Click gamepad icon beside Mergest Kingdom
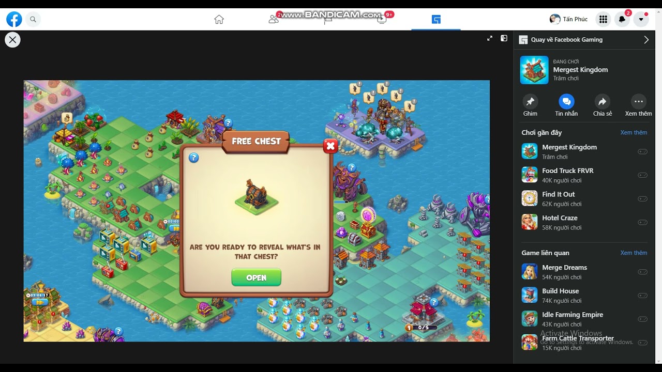This screenshot has width=662, height=372. [642, 152]
